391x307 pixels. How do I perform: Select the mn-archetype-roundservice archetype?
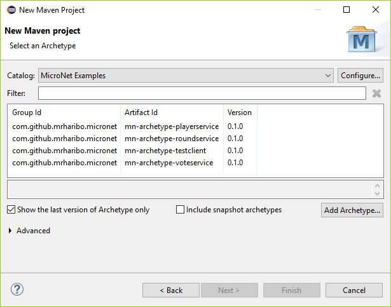[172, 139]
